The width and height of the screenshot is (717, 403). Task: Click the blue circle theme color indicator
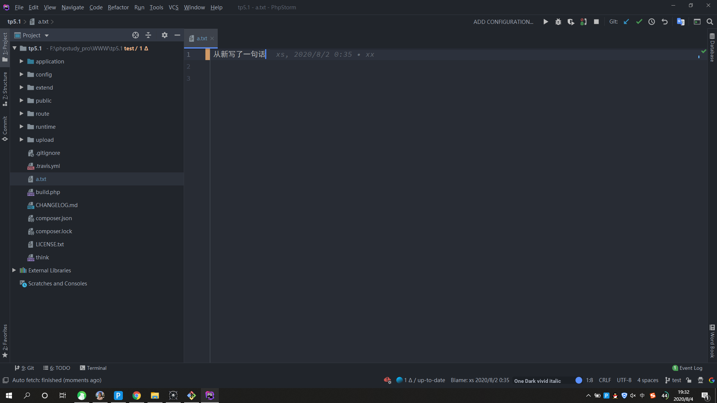coord(579,380)
